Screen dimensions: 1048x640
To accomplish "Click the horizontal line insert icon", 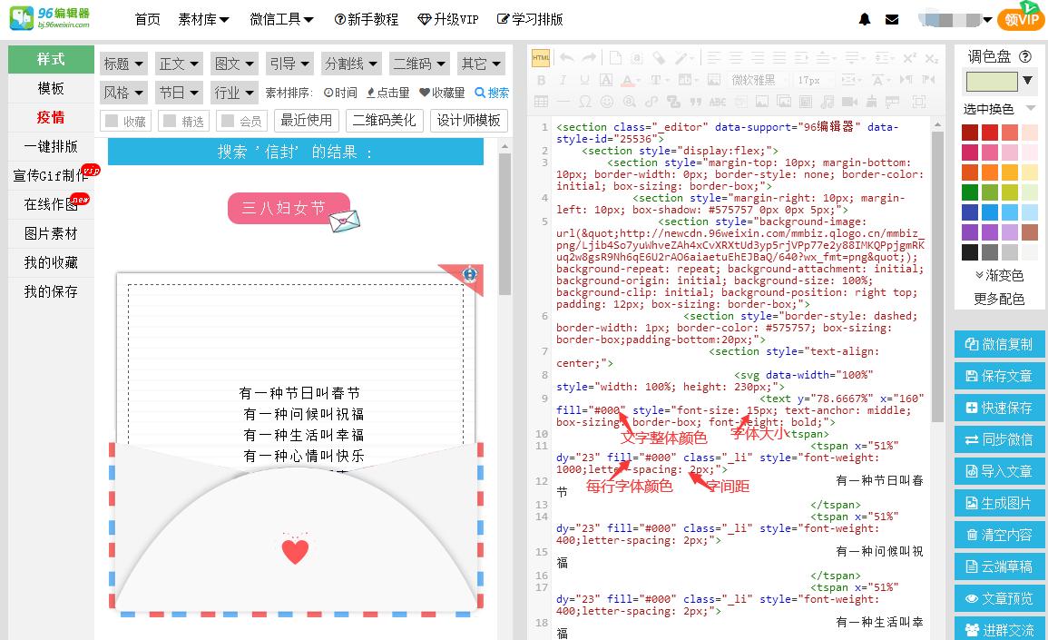I will click(x=563, y=102).
